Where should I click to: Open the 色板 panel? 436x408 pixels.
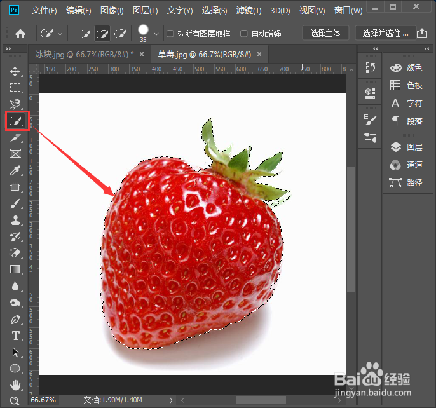[x=406, y=85]
